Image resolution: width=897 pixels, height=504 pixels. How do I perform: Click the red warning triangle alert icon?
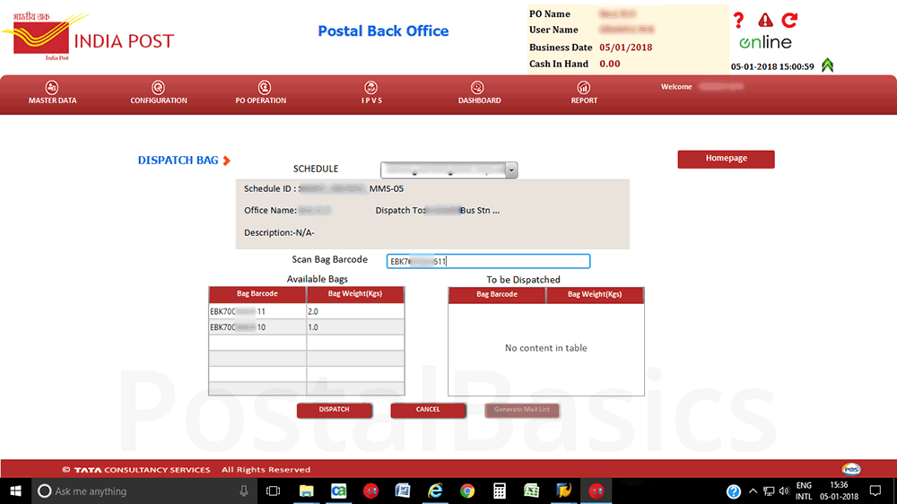point(765,21)
